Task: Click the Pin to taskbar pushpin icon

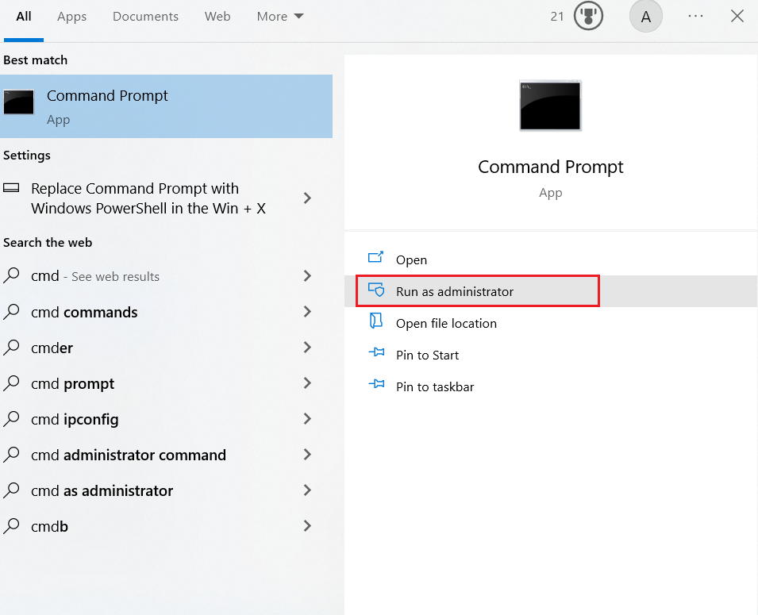Action: coord(376,386)
